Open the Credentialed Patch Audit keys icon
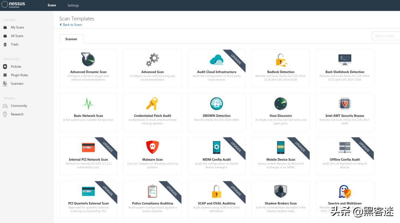400x223 pixels. tap(152, 104)
